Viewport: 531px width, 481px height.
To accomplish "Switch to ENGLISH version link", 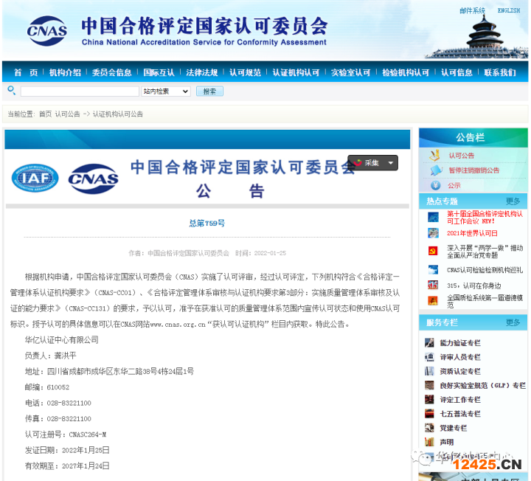I will click(x=509, y=10).
